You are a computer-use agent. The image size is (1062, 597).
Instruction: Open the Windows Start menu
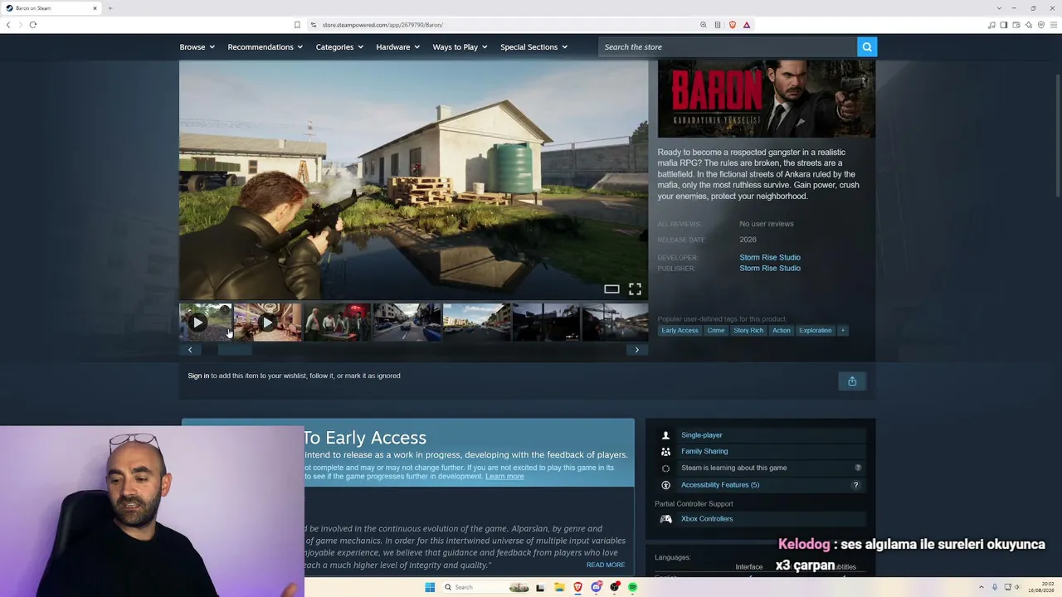point(430,587)
